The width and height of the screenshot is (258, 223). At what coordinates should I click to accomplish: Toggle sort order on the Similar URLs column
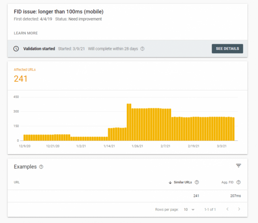tap(183, 182)
